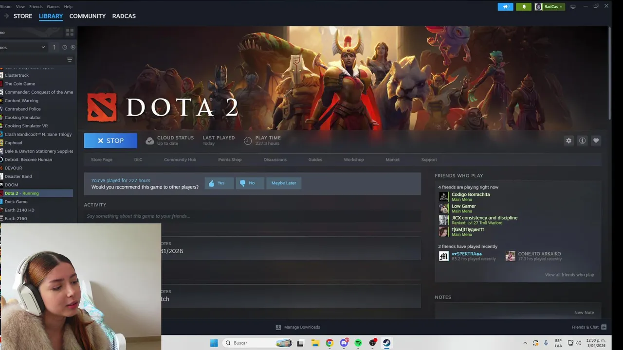623x350 pixels.
Task: Choose No thumbs down recommendation
Action: [x=250, y=183]
